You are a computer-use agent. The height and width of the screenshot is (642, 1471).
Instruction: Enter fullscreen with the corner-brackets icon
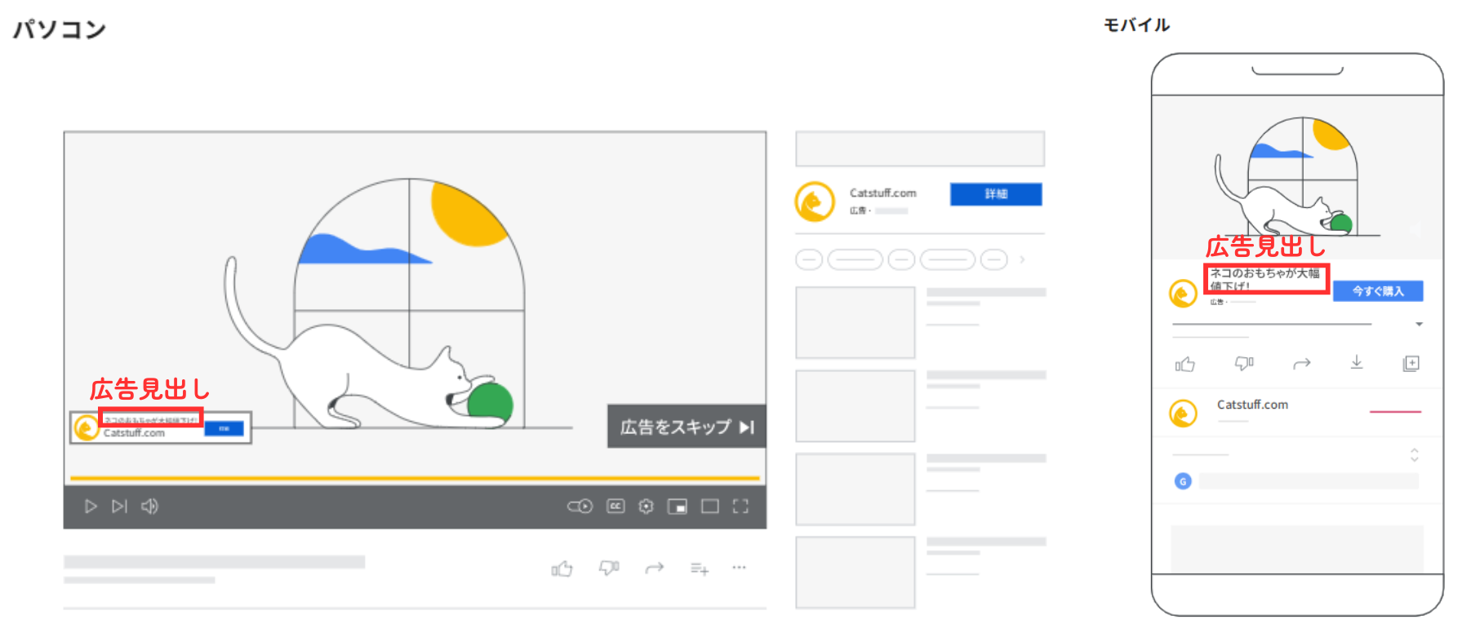(x=740, y=507)
